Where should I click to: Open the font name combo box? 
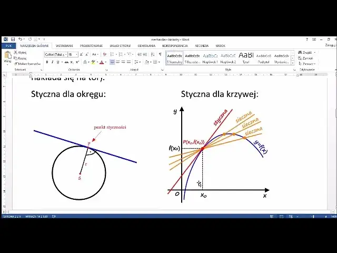coord(56,55)
